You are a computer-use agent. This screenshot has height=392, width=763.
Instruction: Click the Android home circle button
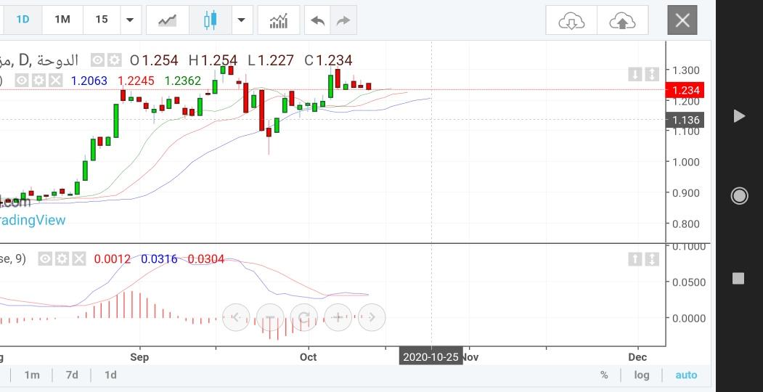pyautogui.click(x=739, y=196)
